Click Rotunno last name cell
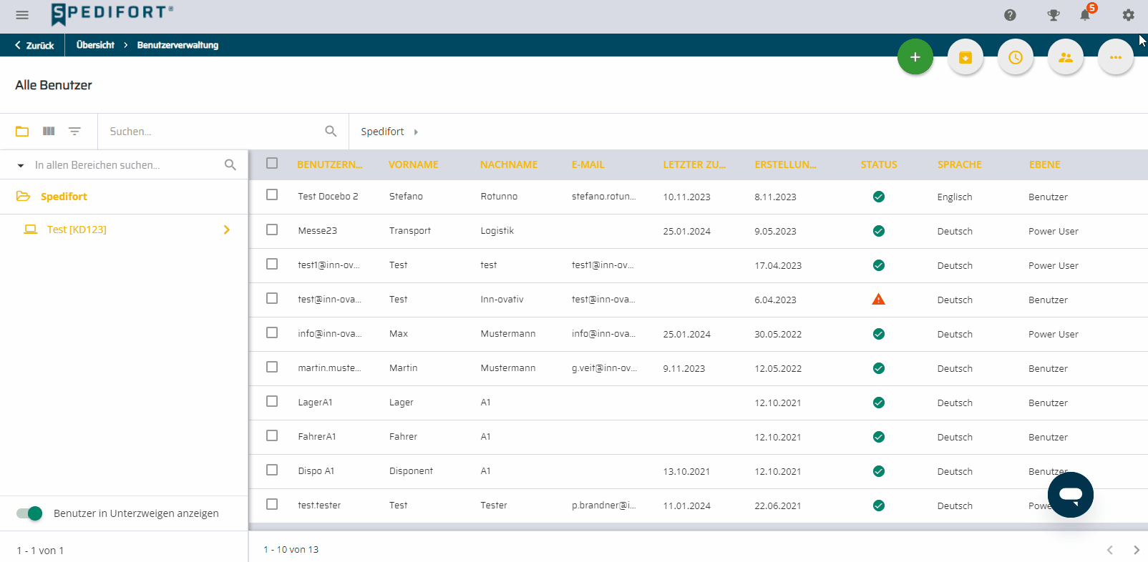 coord(499,197)
